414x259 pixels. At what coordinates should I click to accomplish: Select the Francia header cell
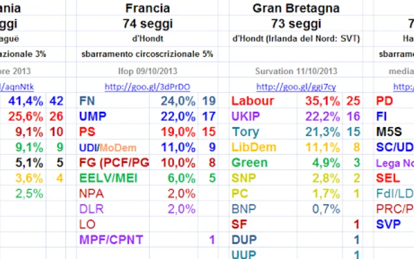pos(147,8)
